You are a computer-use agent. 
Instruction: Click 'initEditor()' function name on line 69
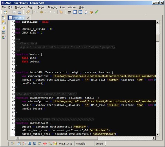39,123
